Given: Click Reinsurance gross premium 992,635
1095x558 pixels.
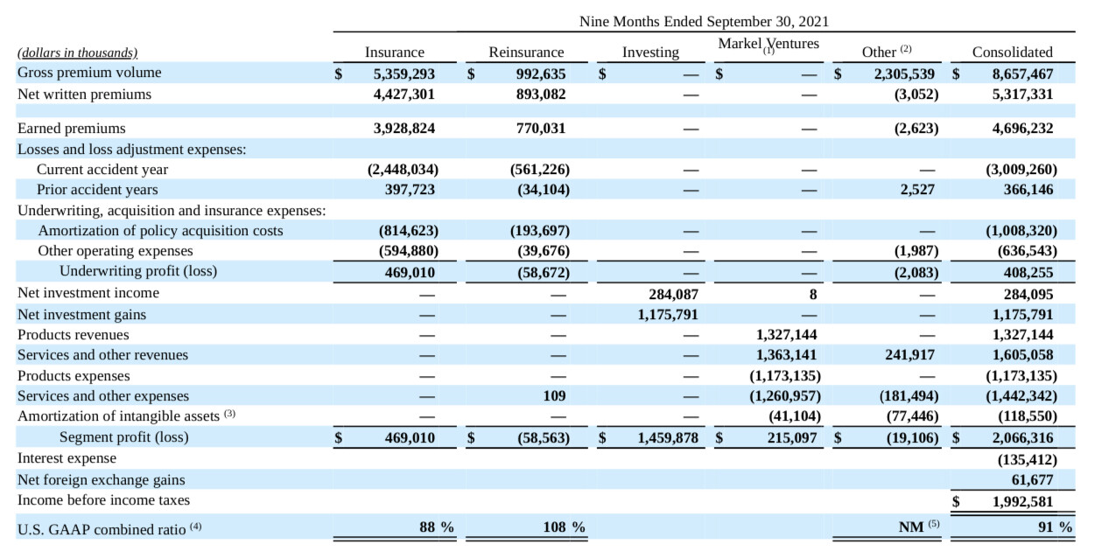Looking at the screenshot, I should (541, 73).
